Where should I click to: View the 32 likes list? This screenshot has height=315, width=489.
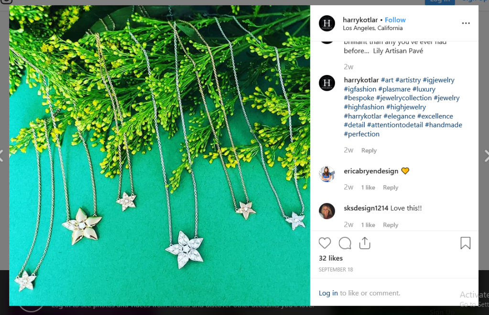pos(331,258)
